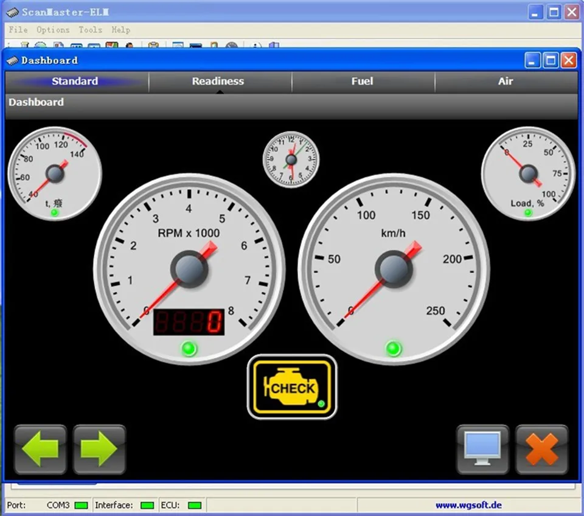This screenshot has width=584, height=516.
Task: Toggle green indicator under km/h speedometer
Action: point(394,349)
